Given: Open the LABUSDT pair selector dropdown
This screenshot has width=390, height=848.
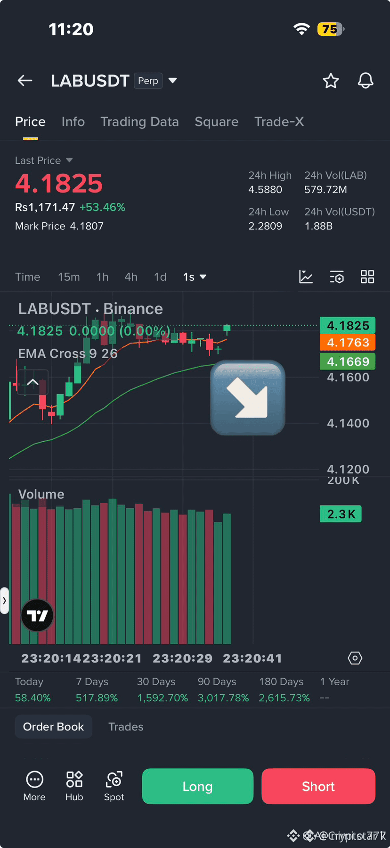Looking at the screenshot, I should tap(173, 81).
